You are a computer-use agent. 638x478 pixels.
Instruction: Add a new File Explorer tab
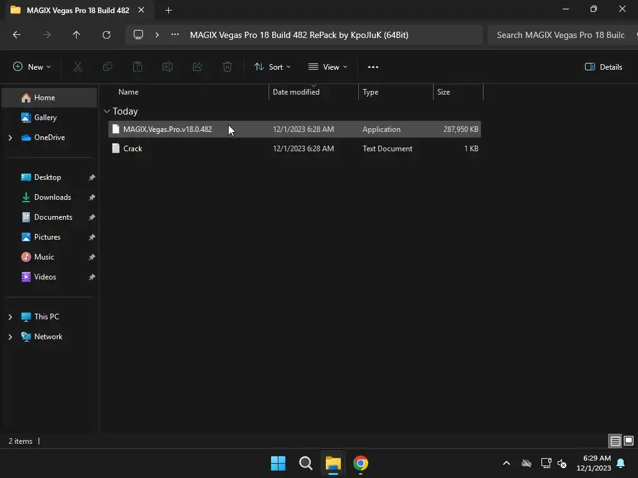pos(168,11)
